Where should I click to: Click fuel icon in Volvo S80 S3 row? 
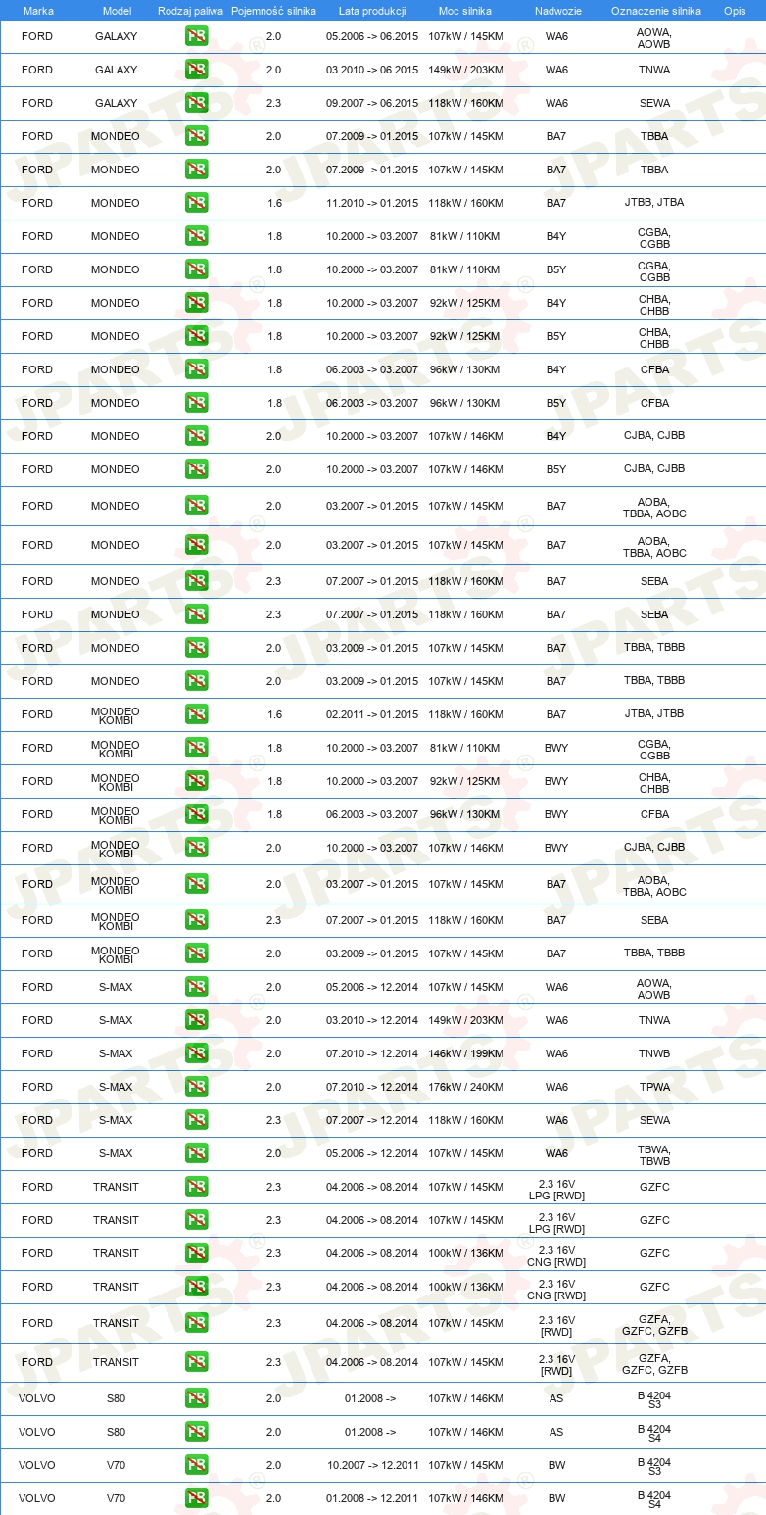click(x=197, y=1398)
